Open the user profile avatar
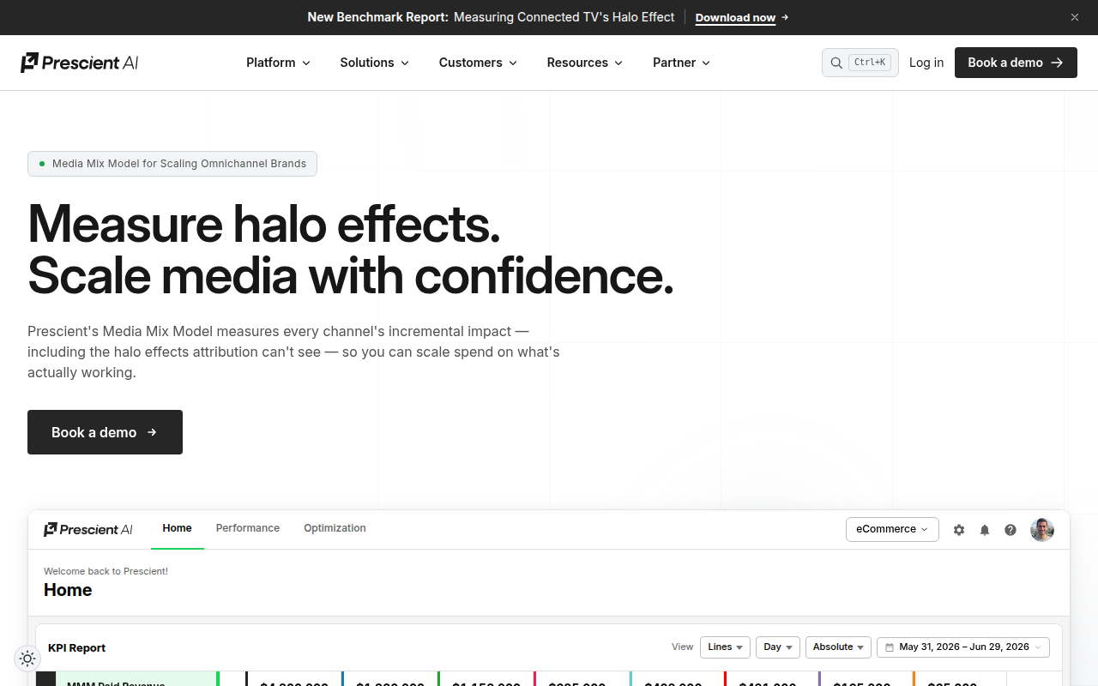 click(1042, 529)
